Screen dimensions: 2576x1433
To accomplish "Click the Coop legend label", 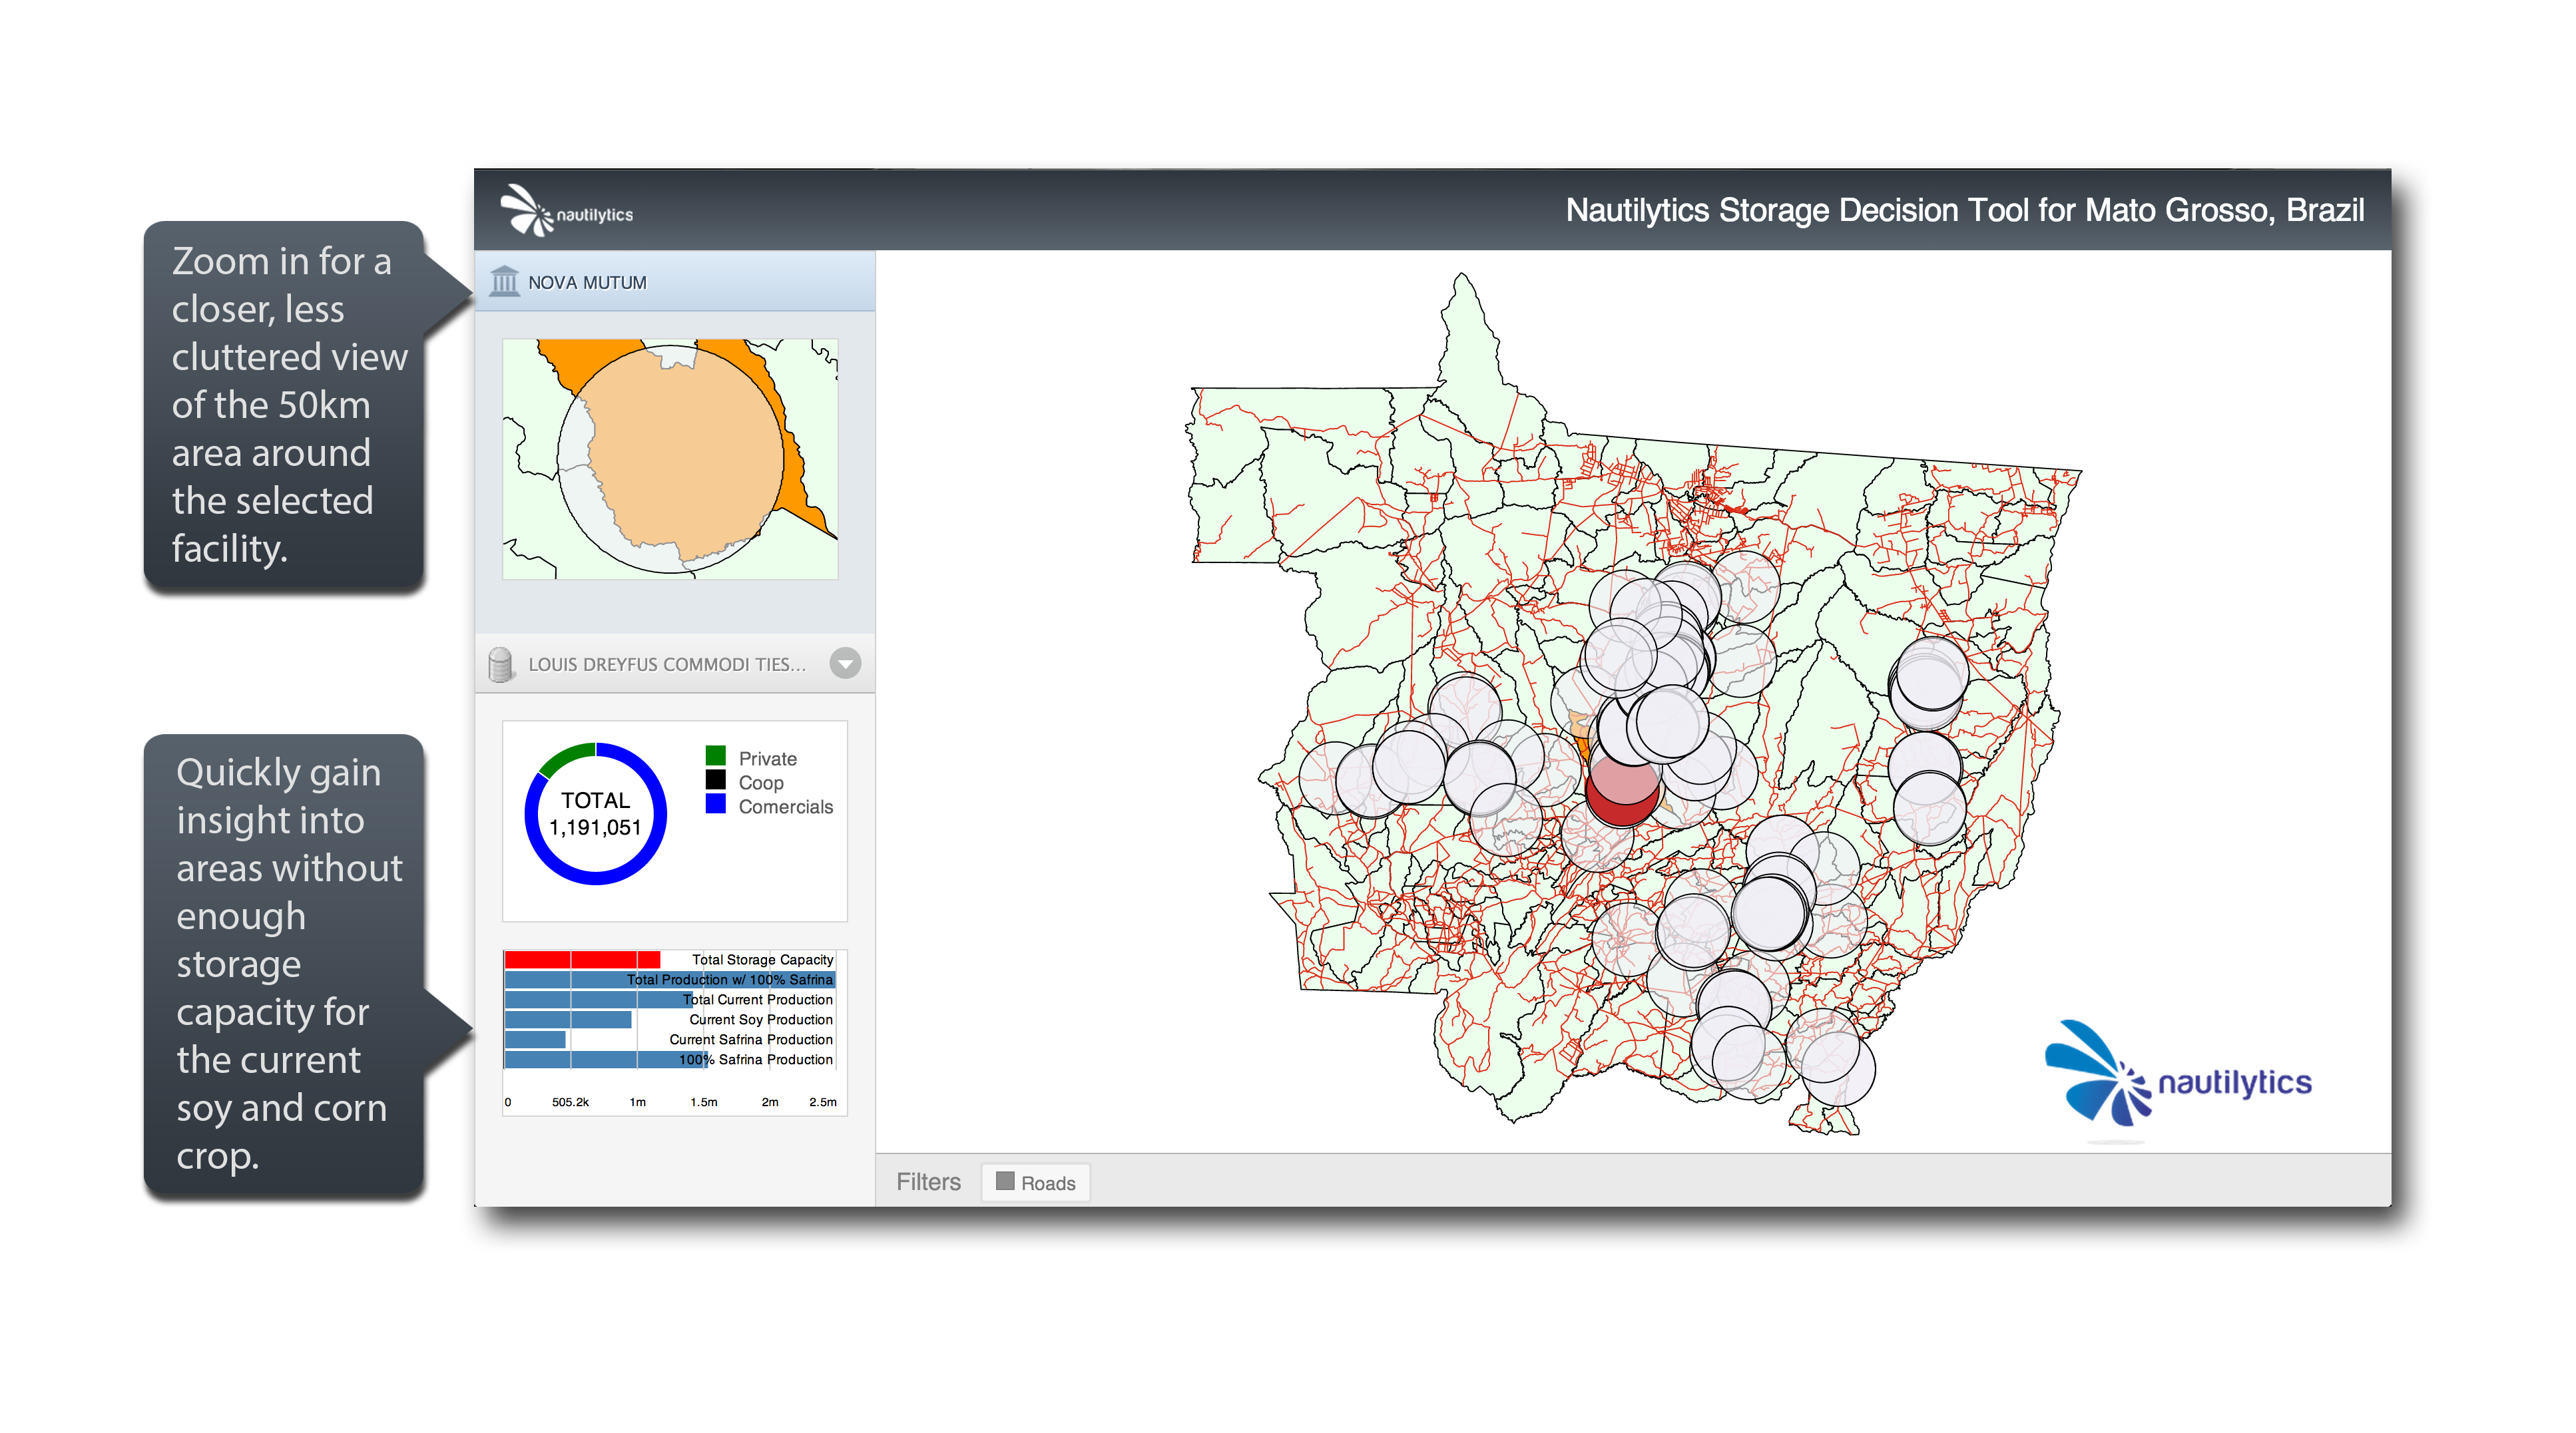I will pyautogui.click(x=761, y=783).
